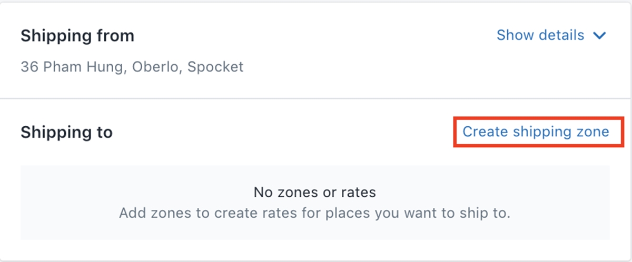Click the Add zones to create rates description

(x=314, y=214)
